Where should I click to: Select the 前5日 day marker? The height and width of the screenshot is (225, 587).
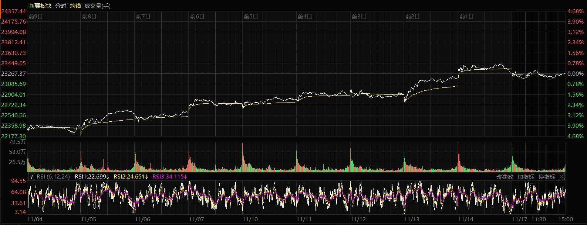coord(251,17)
